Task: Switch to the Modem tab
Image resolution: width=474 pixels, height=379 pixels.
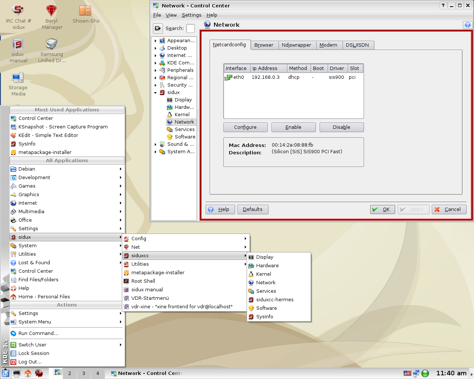Action: click(328, 45)
